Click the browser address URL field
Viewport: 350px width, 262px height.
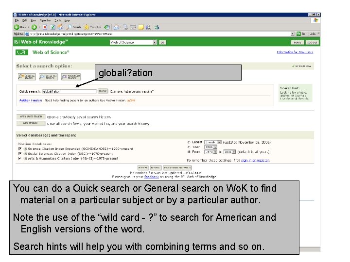[x=160, y=34]
